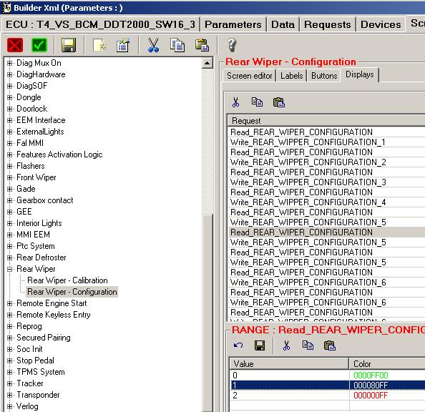
Task: Open the Parameters tab
Action: (233, 24)
